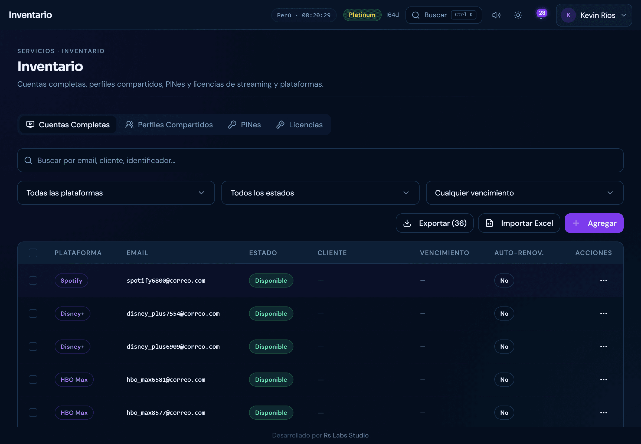Check the box for hbo_max6581@correo.com row

33,380
